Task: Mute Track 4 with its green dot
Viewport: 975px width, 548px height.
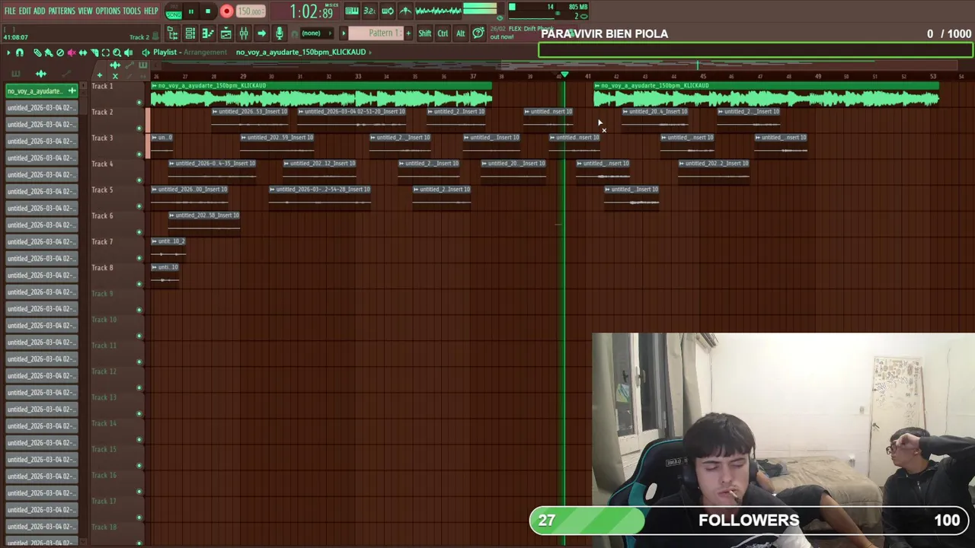Action: click(139, 180)
